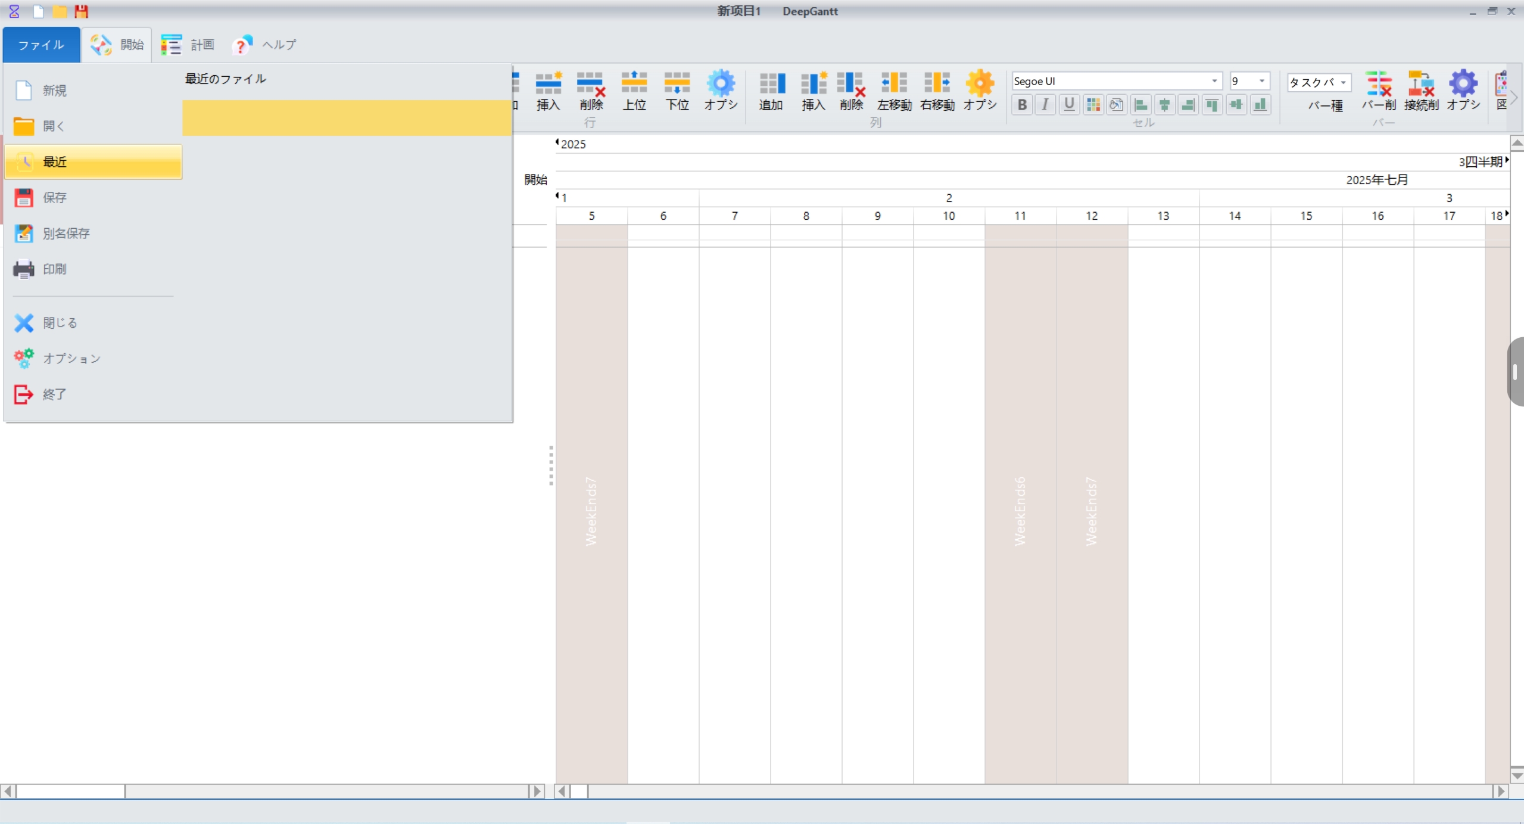The image size is (1524, 824).
Task: Click the vertical scrollbar up arrow
Action: 1517,143
